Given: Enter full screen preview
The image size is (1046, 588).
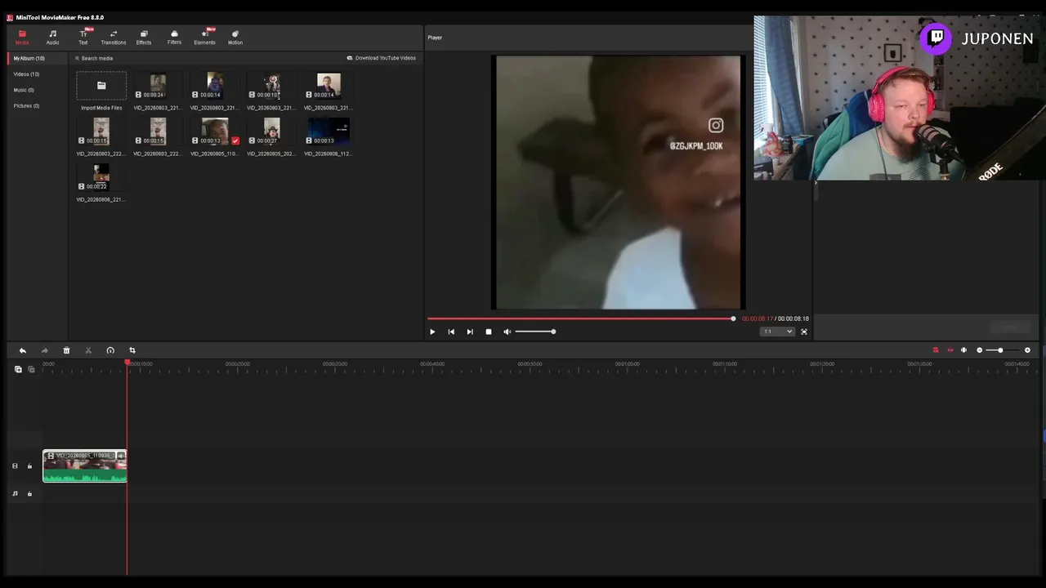Looking at the screenshot, I should click(804, 332).
